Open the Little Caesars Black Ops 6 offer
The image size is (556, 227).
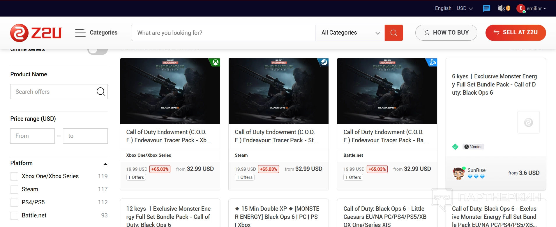[385, 217]
